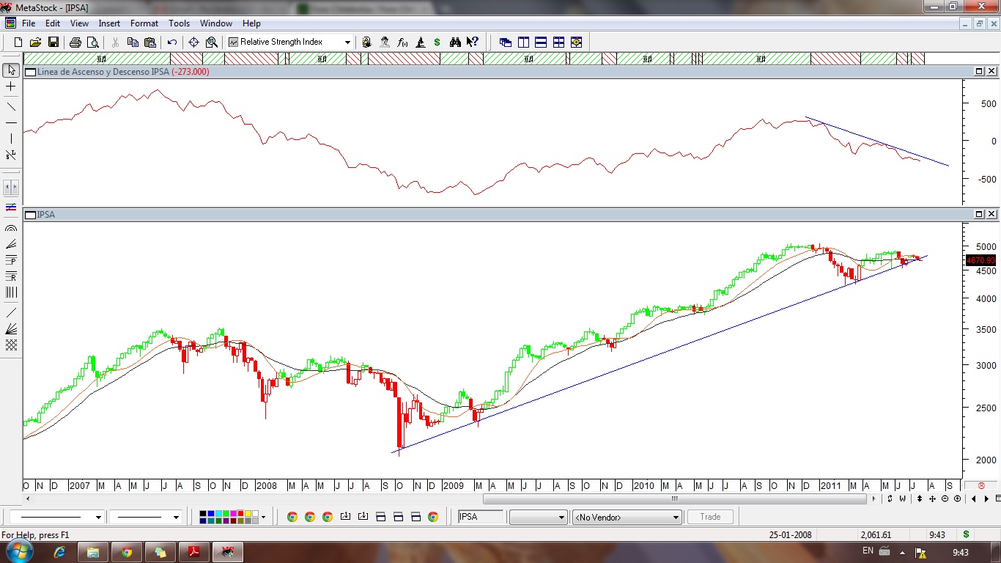This screenshot has height=563, width=1001.
Task: Open The Explorer icon with green dollar sign
Action: click(437, 43)
